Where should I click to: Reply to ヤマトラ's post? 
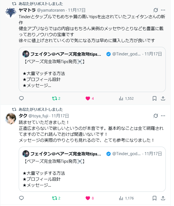click(21, 98)
